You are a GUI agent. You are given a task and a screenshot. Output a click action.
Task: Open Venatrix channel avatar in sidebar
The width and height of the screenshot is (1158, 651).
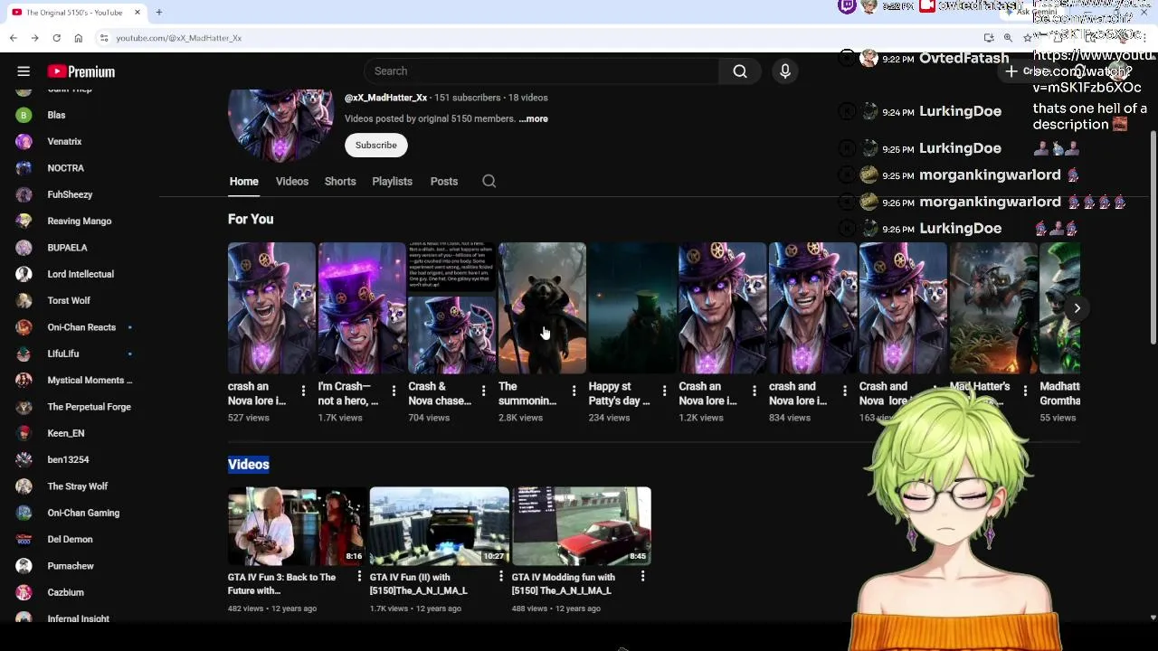coord(24,142)
